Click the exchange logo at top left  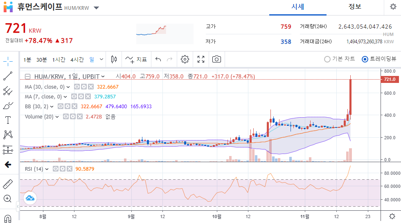tap(8, 7)
